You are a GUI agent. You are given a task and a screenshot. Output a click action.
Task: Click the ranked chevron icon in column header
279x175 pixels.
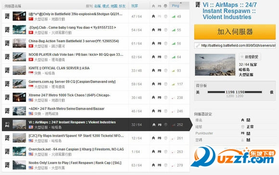[x=153, y=6]
